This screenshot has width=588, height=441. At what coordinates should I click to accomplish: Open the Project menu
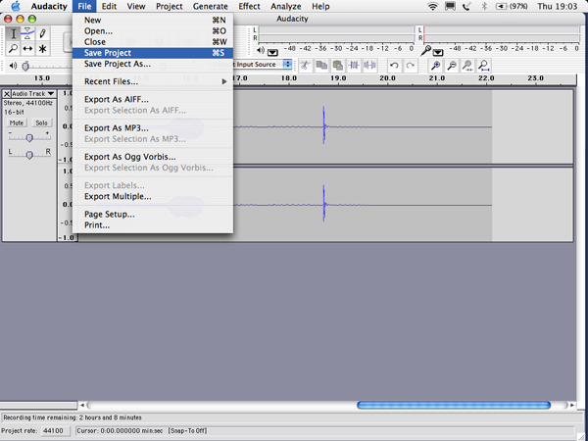170,7
